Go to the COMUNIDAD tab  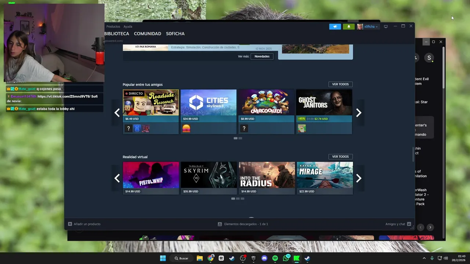click(x=148, y=34)
